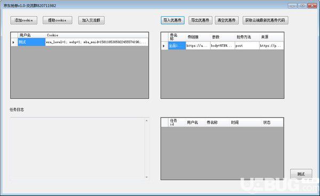This screenshot has height=196, width=320.
Task: Click the 测试 button at bottom right
Action: [x=301, y=174]
